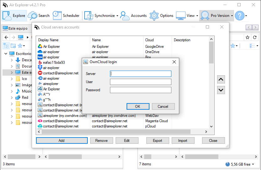Screen dimensions: 261x170
Task: Click the User input field
Action: pos(140,82)
